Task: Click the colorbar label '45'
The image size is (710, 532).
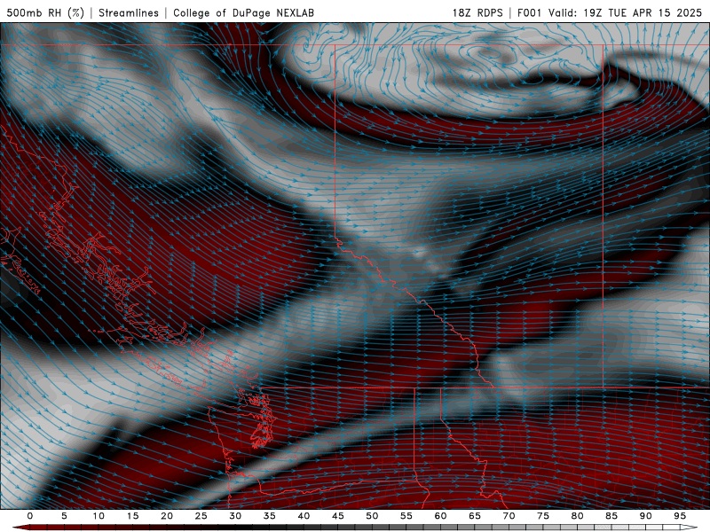Action: [x=338, y=516]
